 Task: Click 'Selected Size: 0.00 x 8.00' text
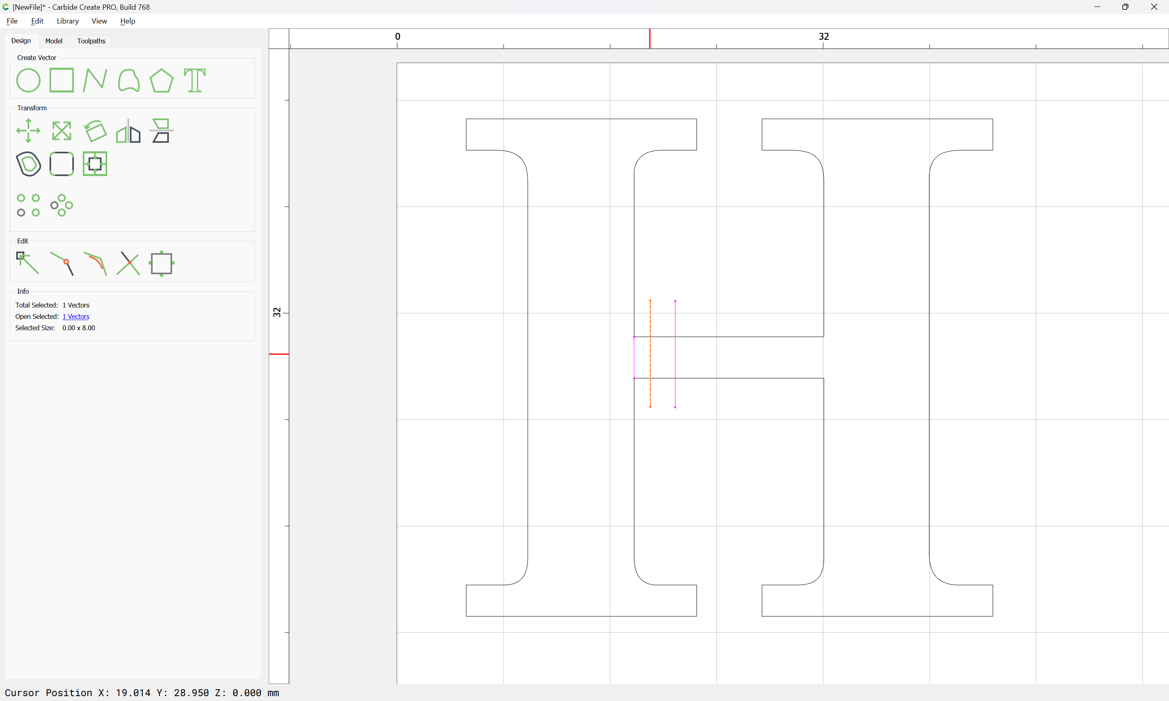(55, 328)
